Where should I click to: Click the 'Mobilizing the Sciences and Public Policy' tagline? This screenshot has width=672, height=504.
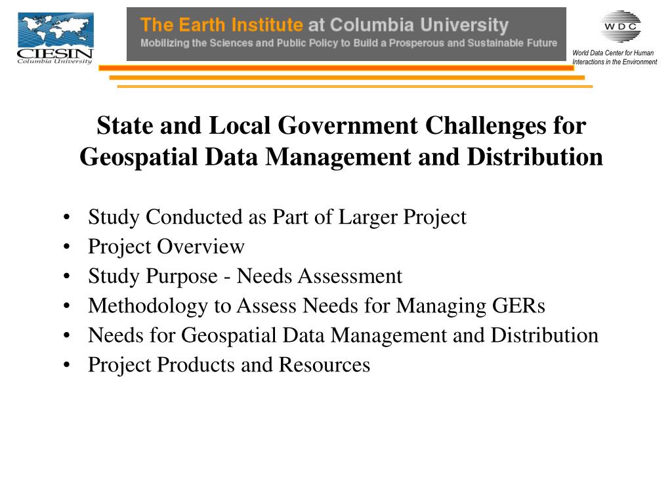coord(349,43)
